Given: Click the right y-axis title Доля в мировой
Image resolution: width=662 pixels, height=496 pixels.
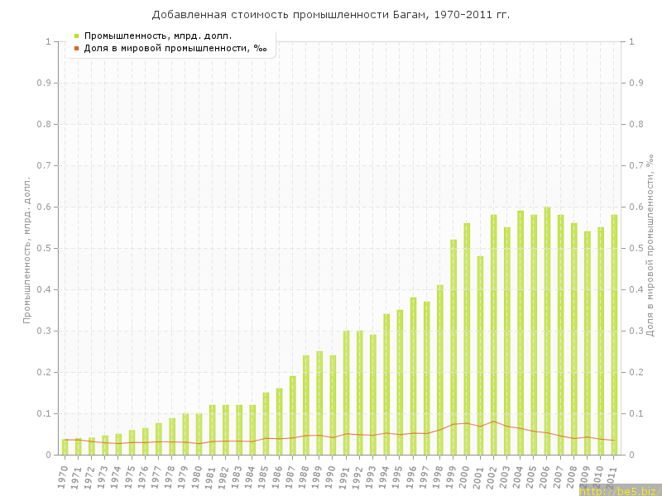Looking at the screenshot, I should pos(650,248).
